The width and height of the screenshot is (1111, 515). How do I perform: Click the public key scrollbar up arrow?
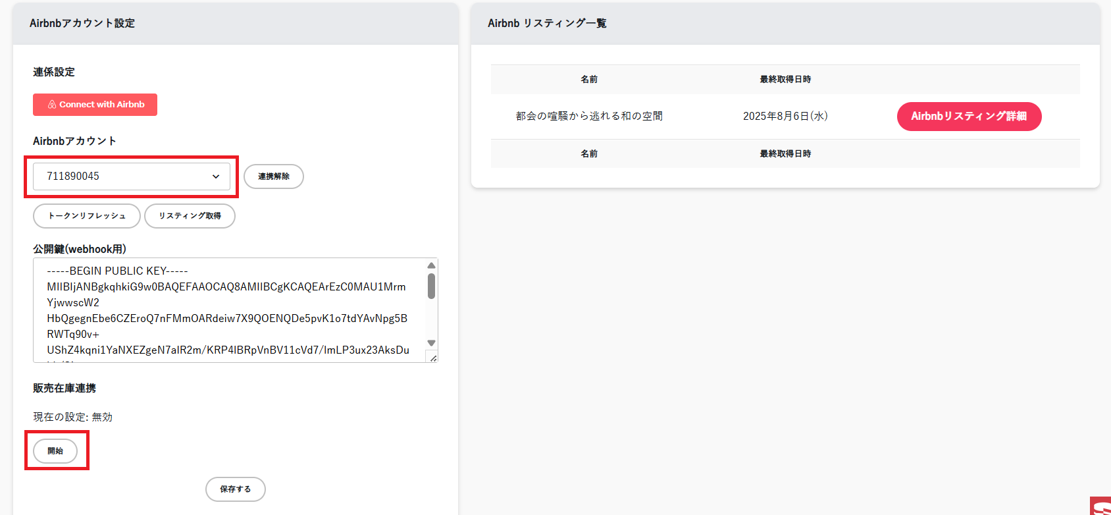click(x=432, y=265)
